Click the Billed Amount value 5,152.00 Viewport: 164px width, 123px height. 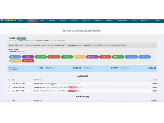[x=77, y=68]
